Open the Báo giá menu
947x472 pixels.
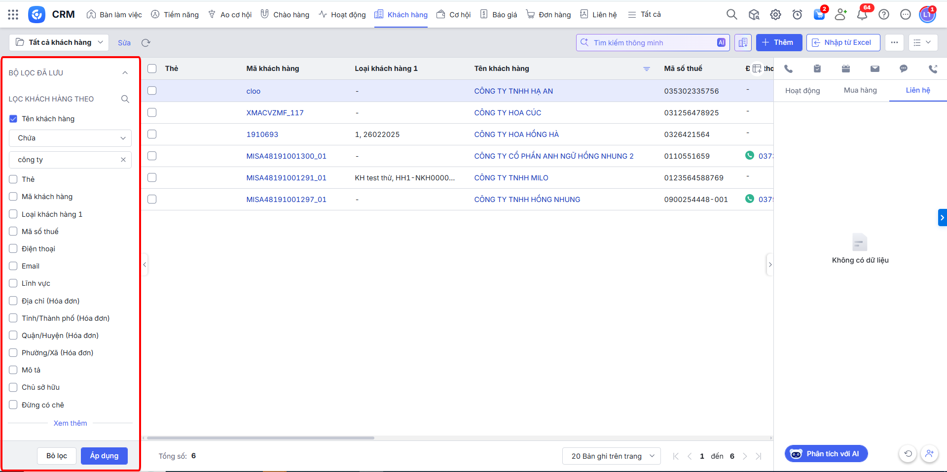pos(499,15)
